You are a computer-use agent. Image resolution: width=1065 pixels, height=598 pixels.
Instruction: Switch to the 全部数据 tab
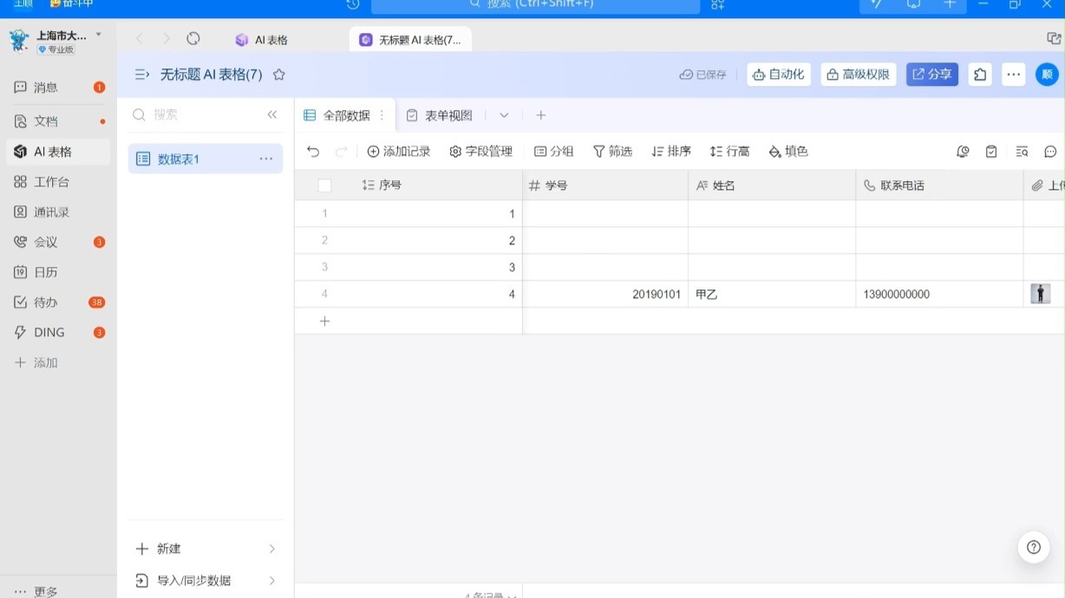point(347,114)
